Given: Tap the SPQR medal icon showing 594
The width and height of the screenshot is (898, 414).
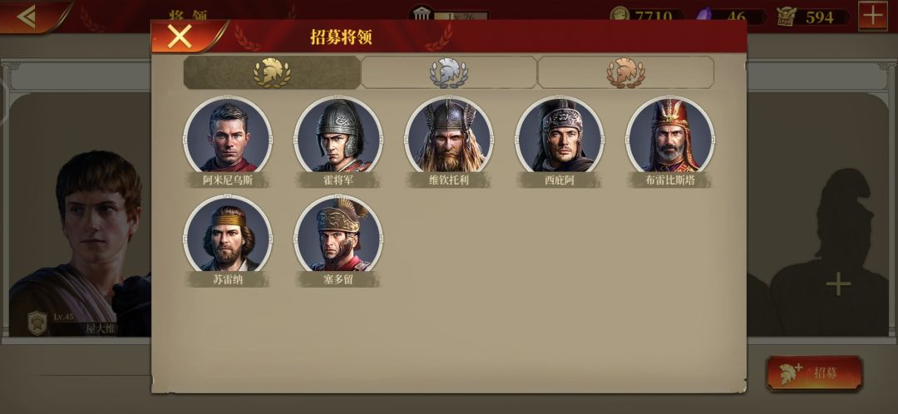Looking at the screenshot, I should click(x=787, y=17).
